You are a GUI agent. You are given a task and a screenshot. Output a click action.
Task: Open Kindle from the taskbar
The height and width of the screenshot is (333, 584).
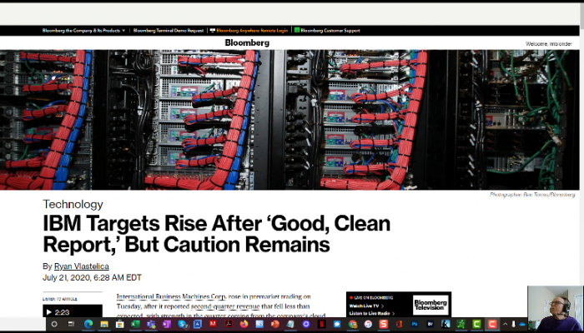click(x=446, y=324)
